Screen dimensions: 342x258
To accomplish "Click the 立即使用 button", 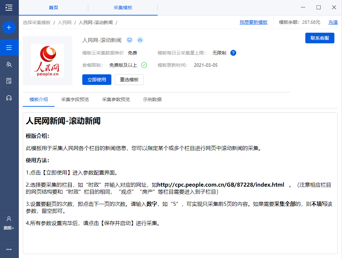I will 97,80.
